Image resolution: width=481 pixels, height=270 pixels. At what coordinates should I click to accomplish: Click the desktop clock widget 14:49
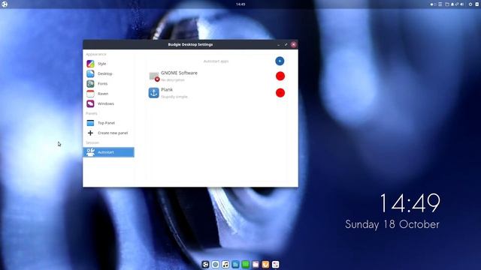[x=410, y=203]
